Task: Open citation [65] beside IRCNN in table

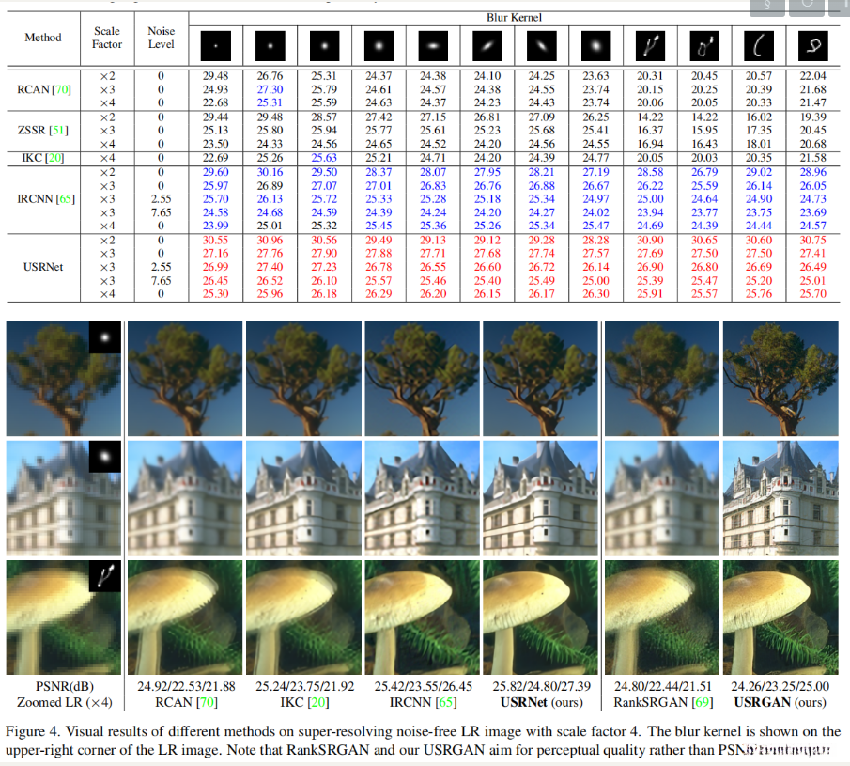Action: (x=65, y=199)
